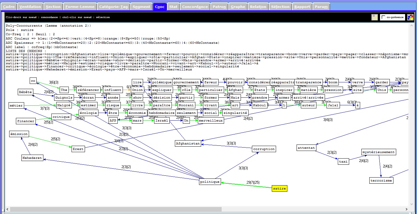Switch to the Rapport tab
Viewport: 417px width, 214px height.
[303, 7]
